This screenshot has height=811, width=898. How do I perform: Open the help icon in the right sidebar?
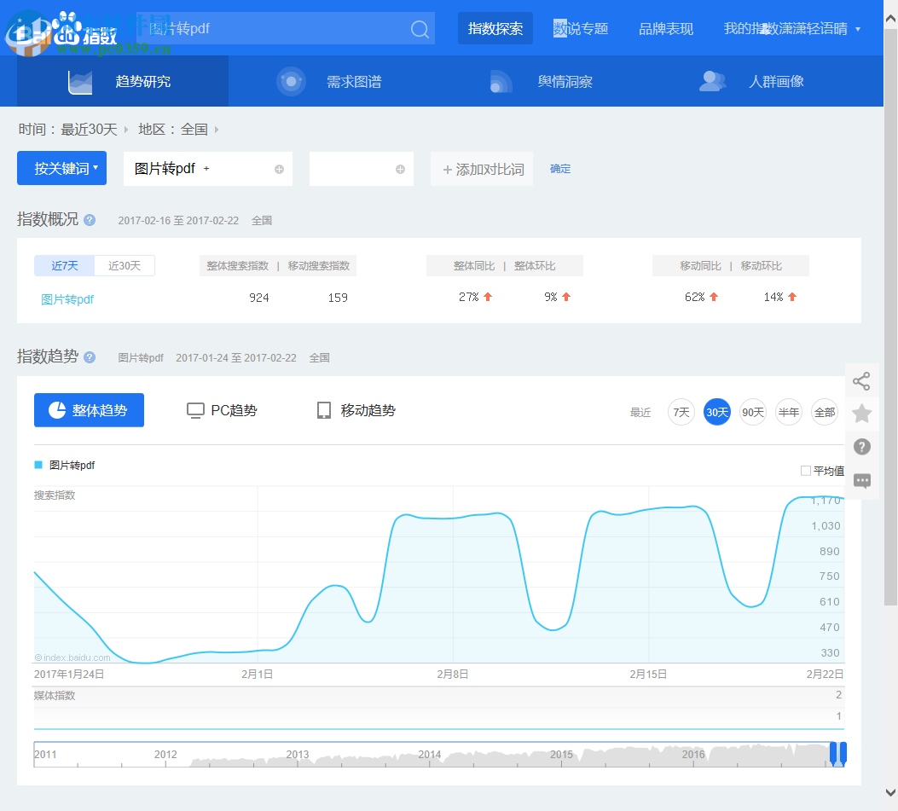pos(861,447)
